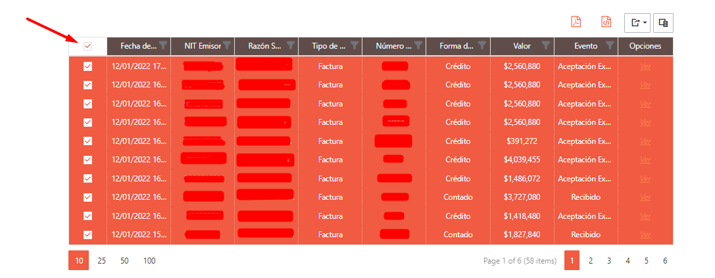
Task: Toggle the select-all header checkbox
Action: coord(88,46)
